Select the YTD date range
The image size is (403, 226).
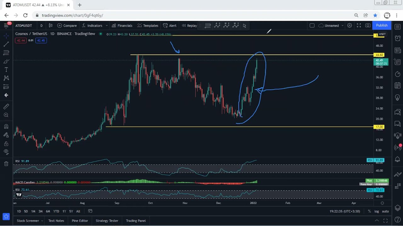[56, 211]
